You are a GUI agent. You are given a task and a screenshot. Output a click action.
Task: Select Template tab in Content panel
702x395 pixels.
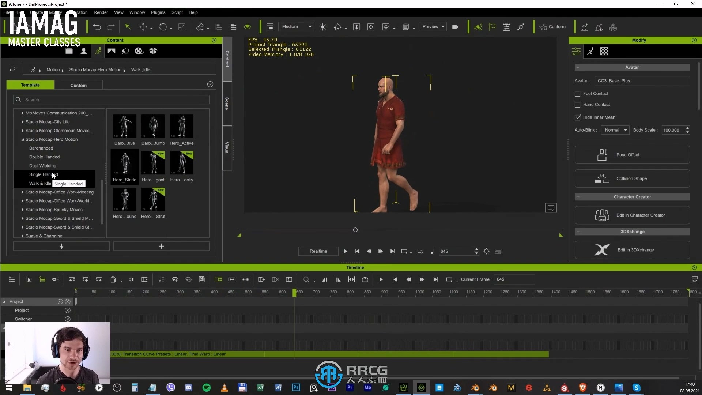[x=30, y=85]
